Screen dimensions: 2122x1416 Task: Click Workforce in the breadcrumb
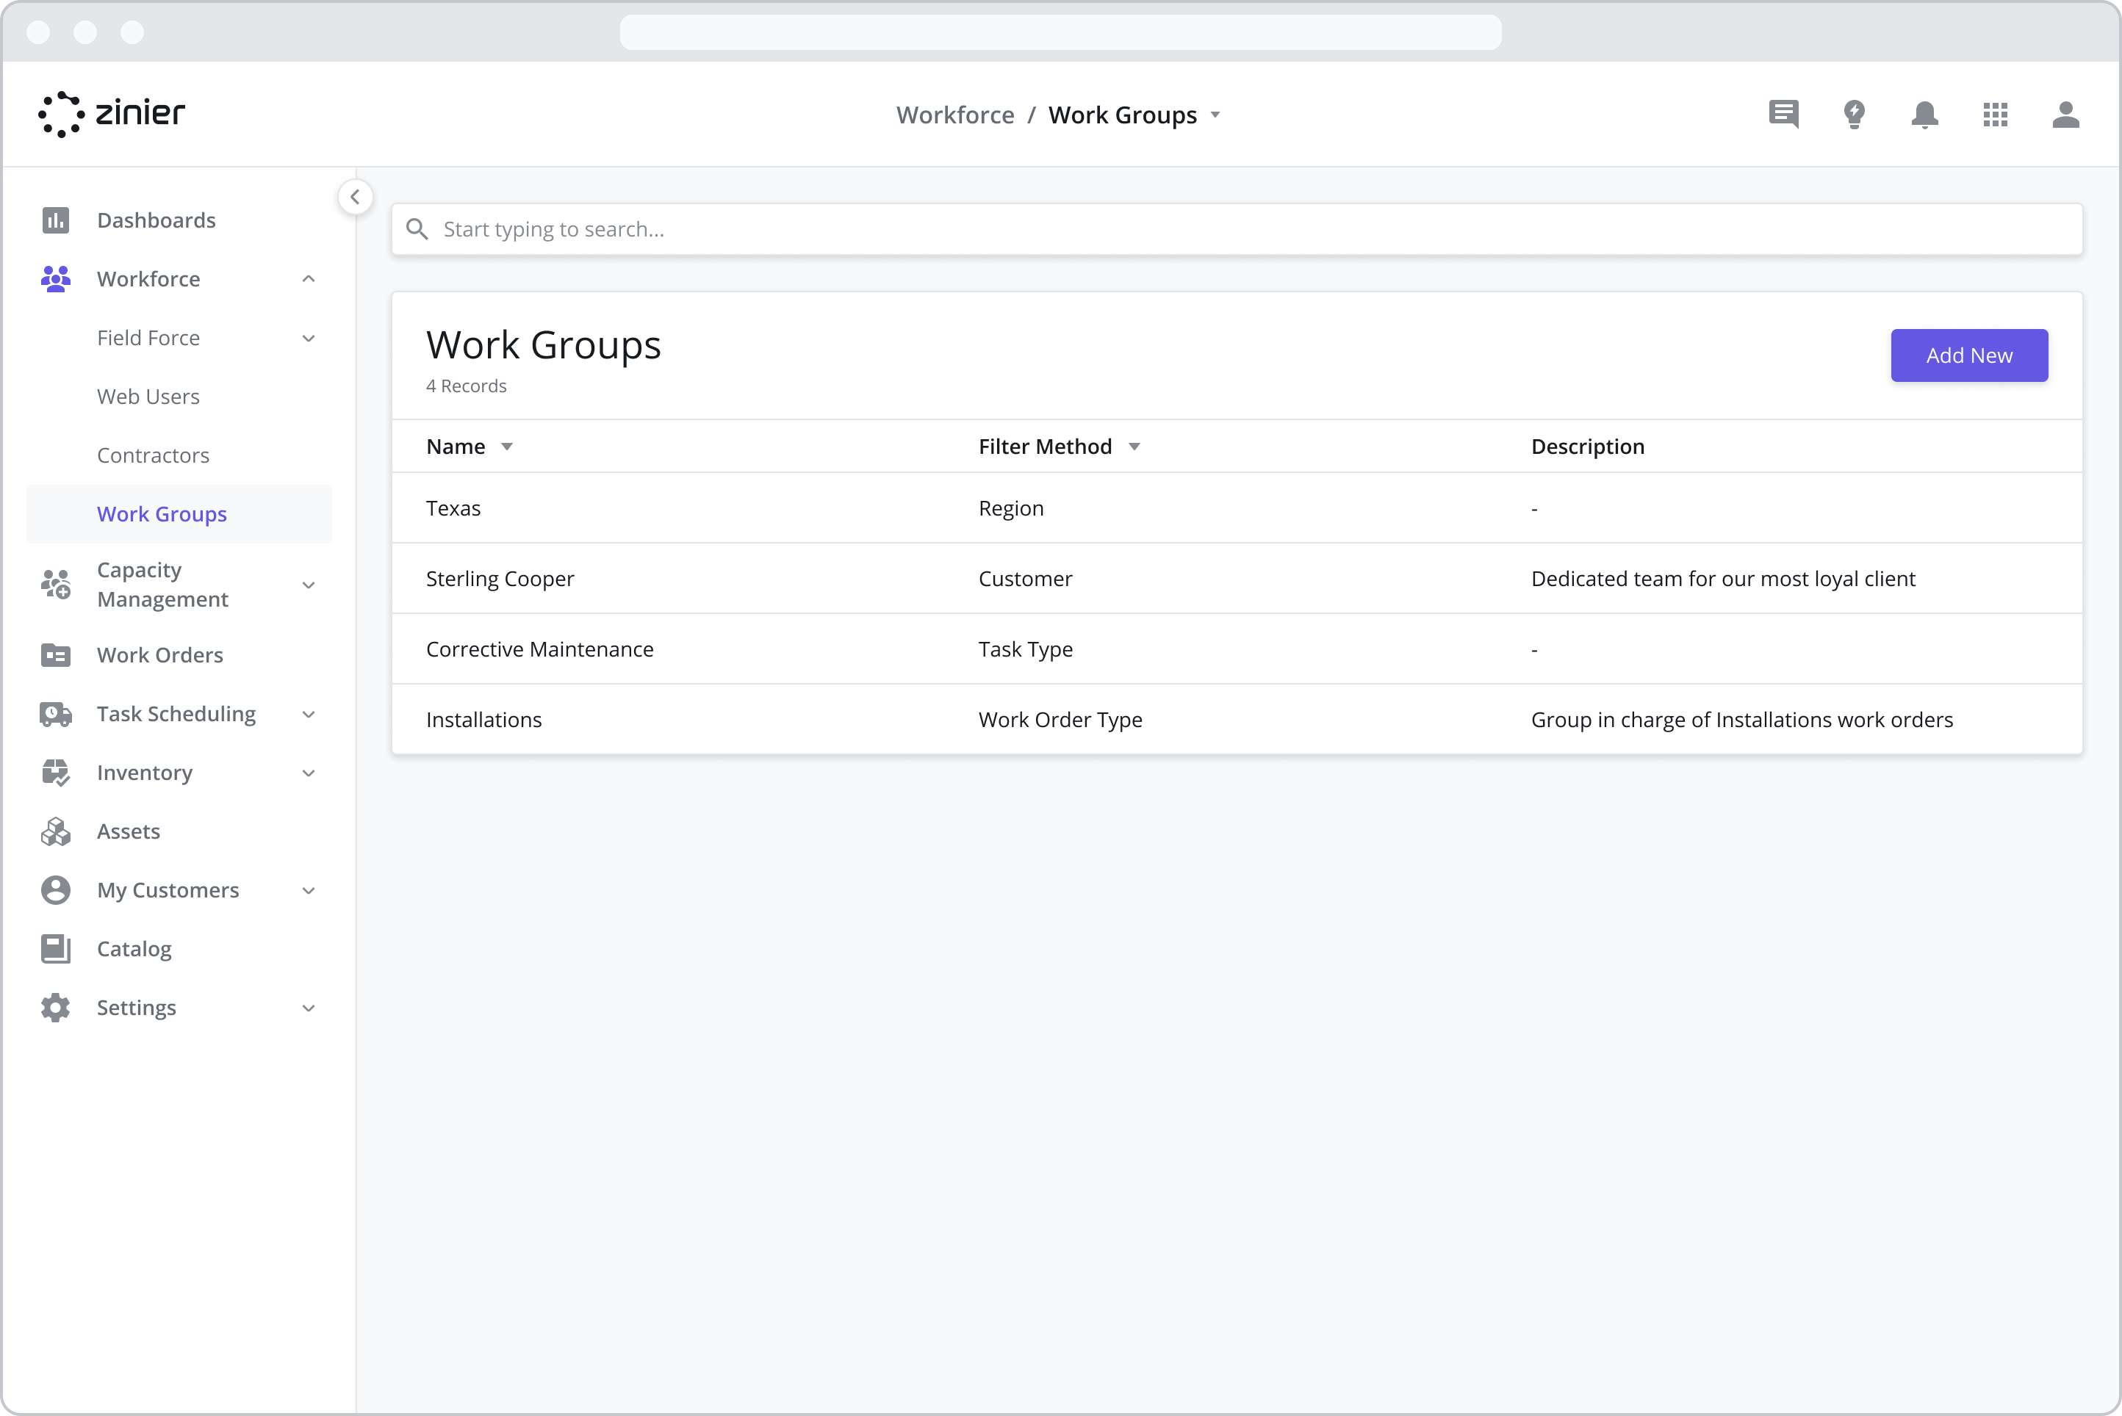click(x=955, y=115)
